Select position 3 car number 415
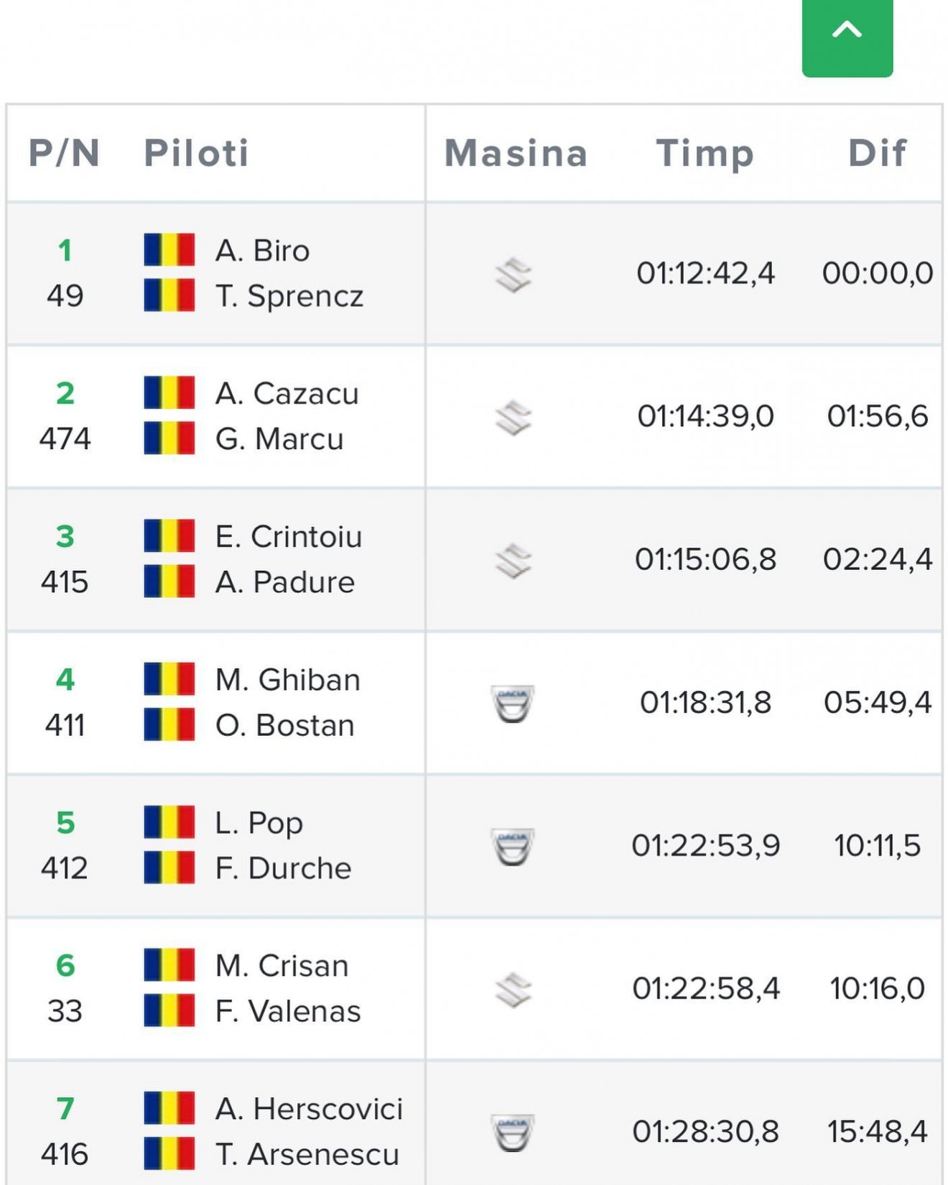 65,559
